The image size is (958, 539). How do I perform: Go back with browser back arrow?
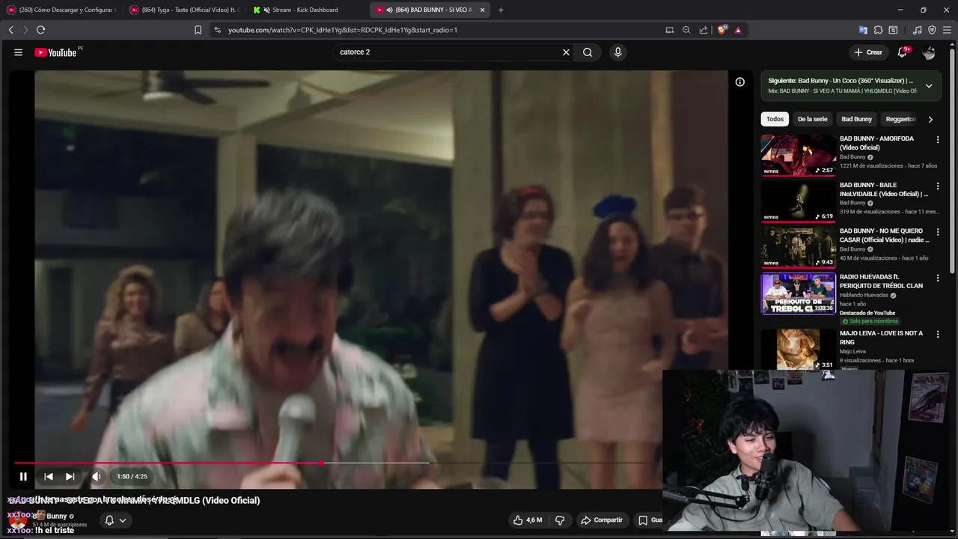coord(11,30)
